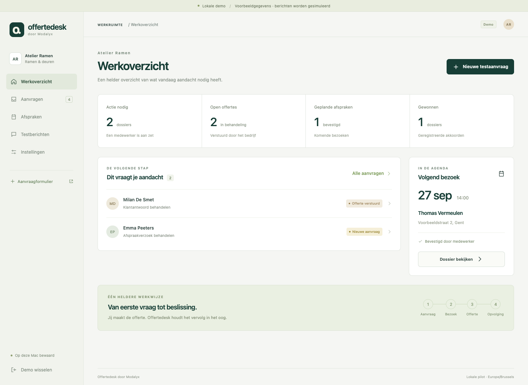Image resolution: width=528 pixels, height=385 pixels.
Task: Select Testberichten in the sidebar
Action: tap(41, 135)
